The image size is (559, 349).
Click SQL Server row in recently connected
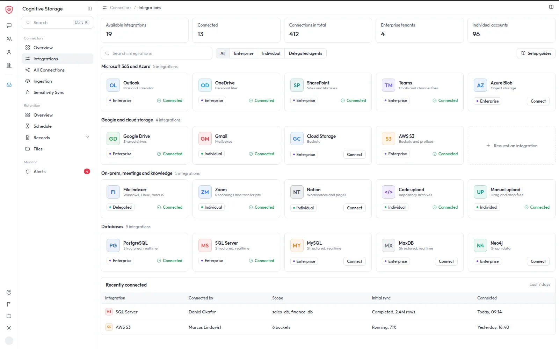click(328, 312)
